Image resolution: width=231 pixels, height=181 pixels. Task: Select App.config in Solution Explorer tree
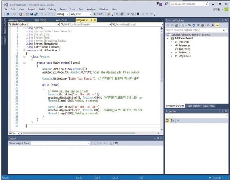tap(184, 49)
